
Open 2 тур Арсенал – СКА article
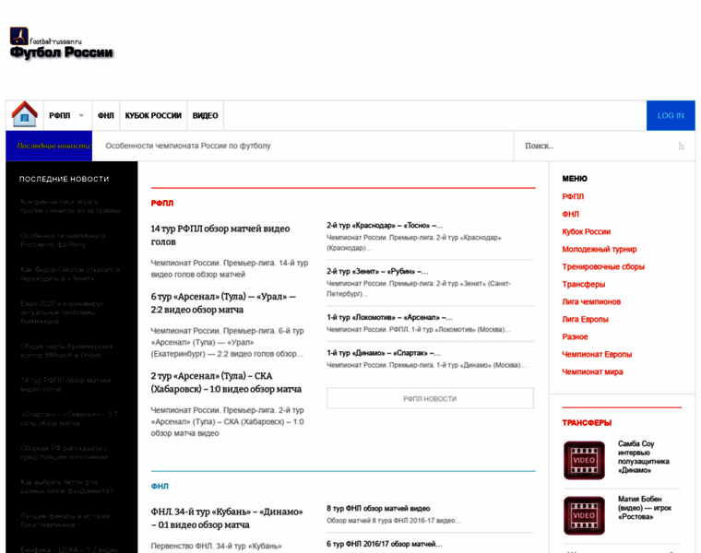(x=226, y=382)
